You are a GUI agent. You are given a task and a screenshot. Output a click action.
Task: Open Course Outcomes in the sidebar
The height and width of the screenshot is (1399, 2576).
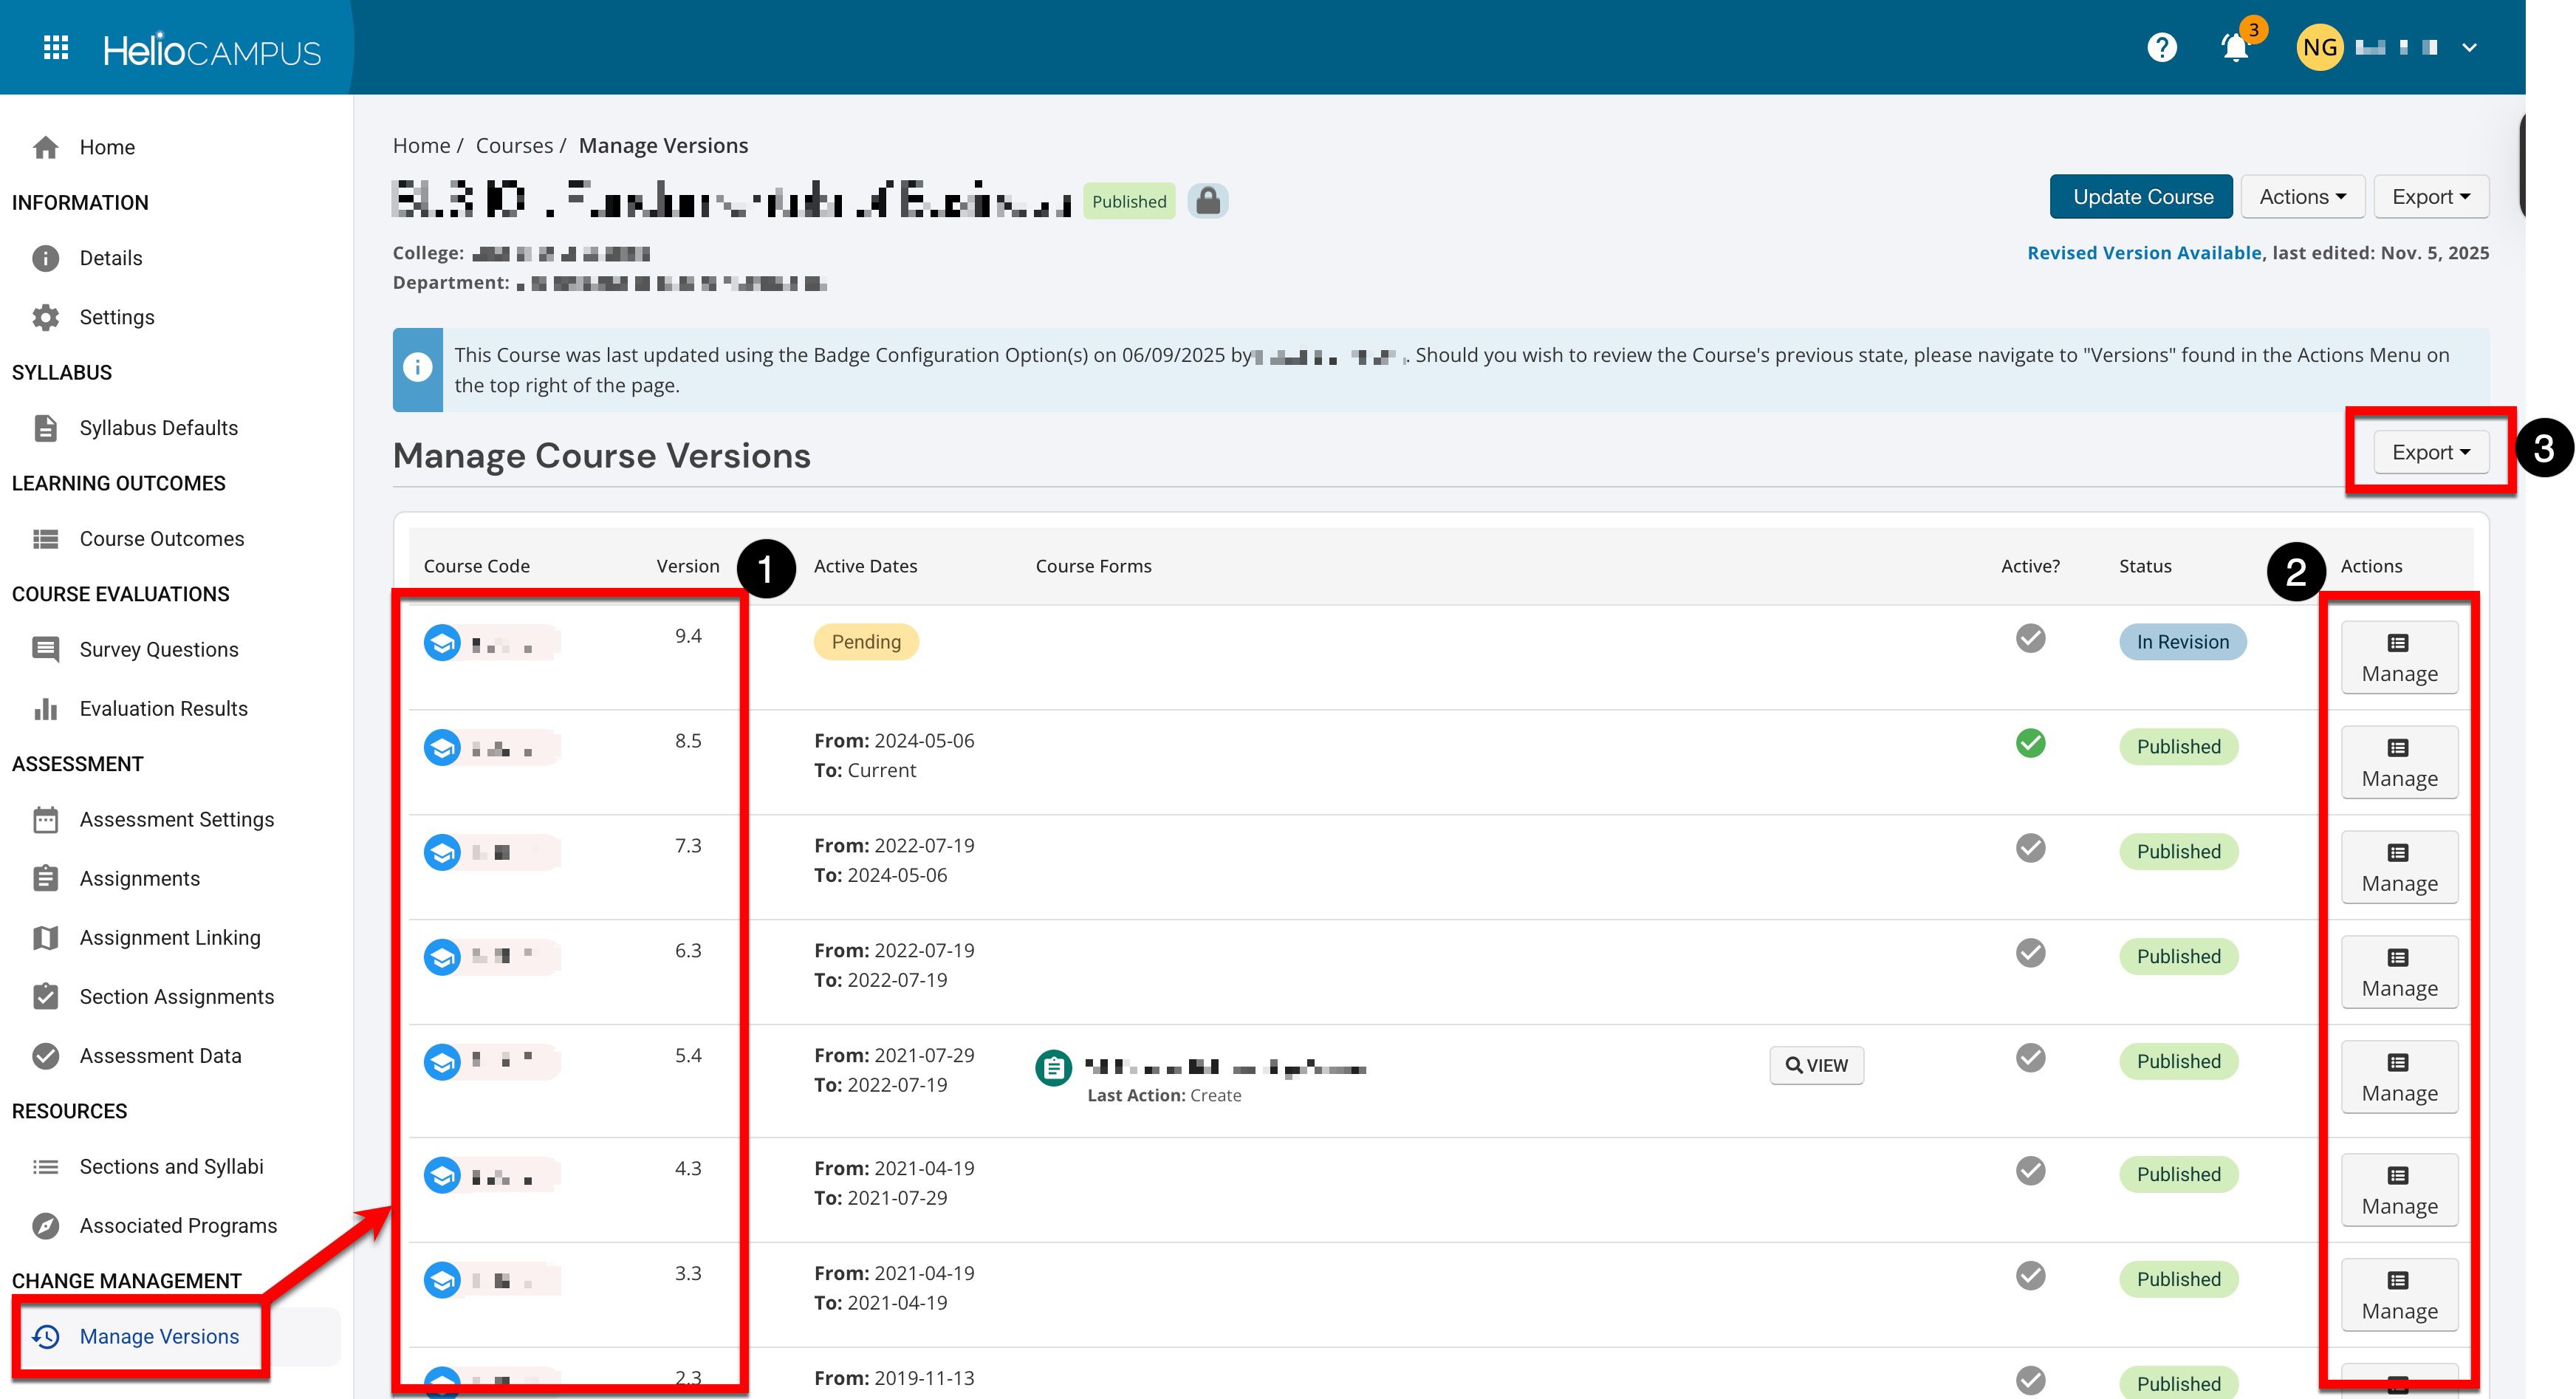click(x=161, y=539)
